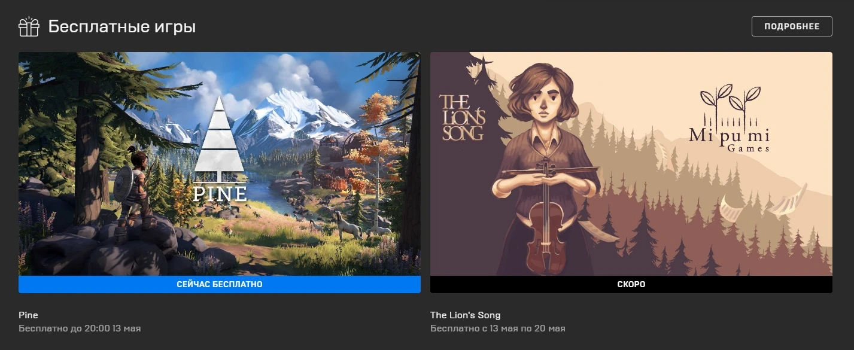Click the Скоро black banner
The height and width of the screenshot is (350, 854).
click(631, 284)
